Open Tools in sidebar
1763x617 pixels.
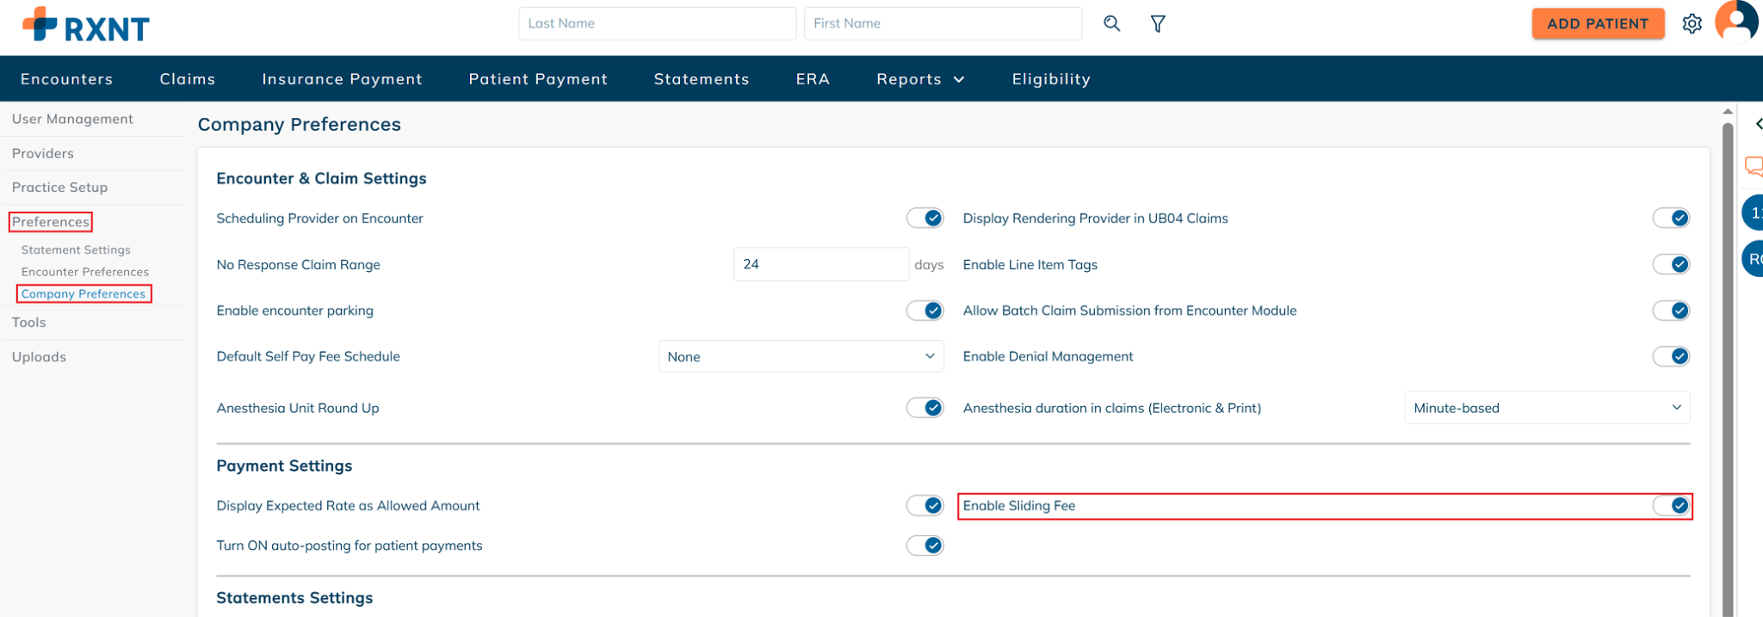(x=28, y=322)
